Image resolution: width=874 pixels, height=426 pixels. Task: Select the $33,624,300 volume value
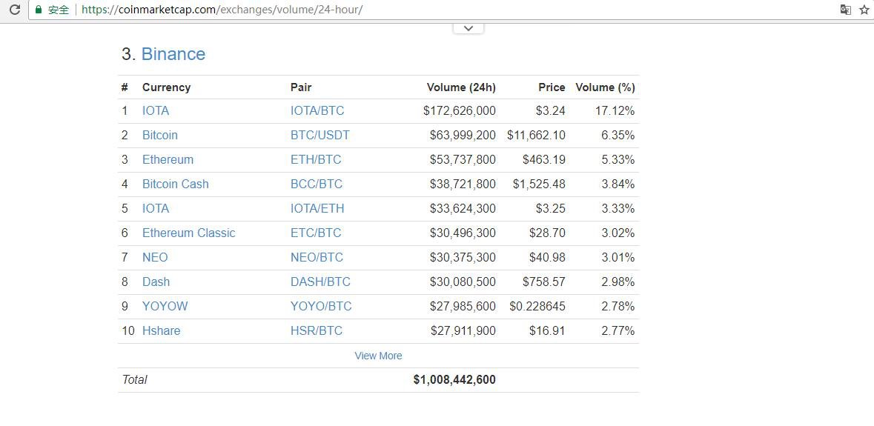coord(463,209)
